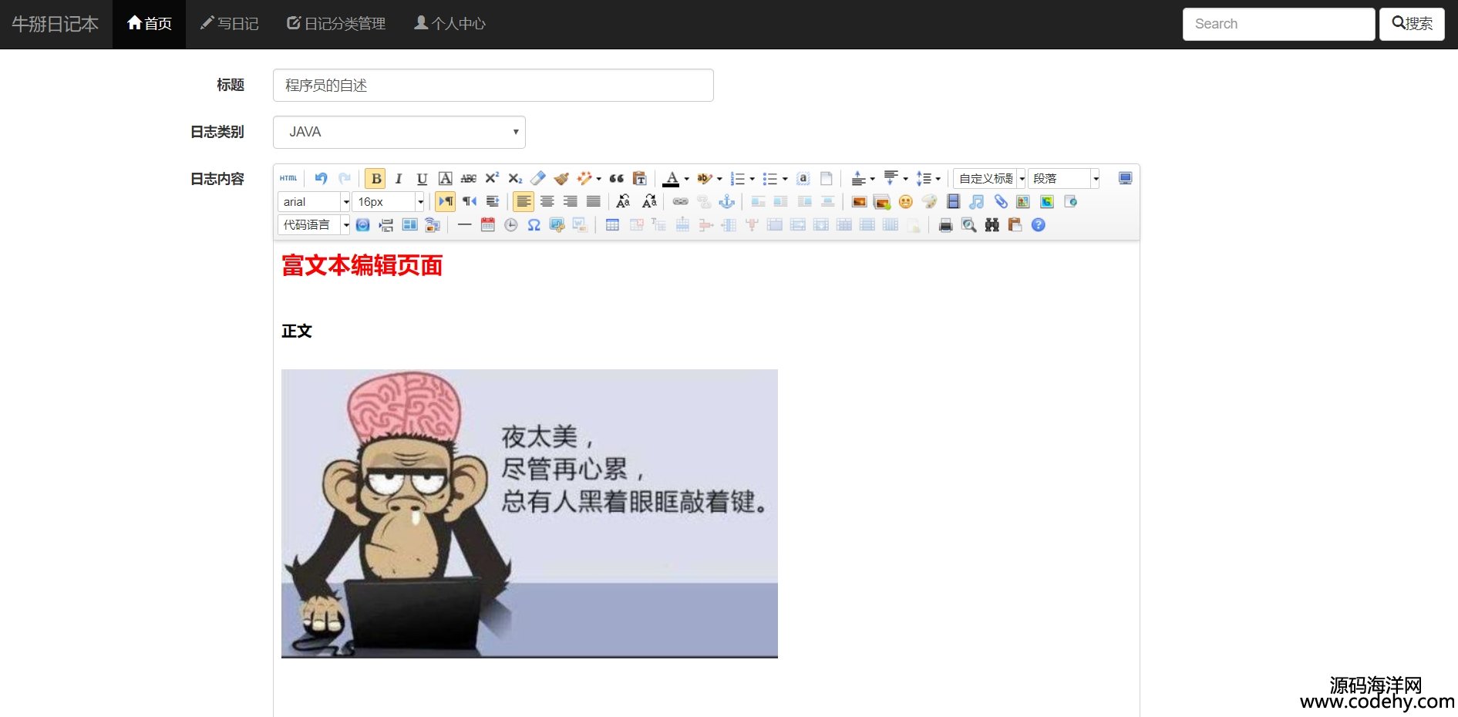Image resolution: width=1458 pixels, height=717 pixels.
Task: Attach a file with paperclip icon
Action: [1000, 202]
